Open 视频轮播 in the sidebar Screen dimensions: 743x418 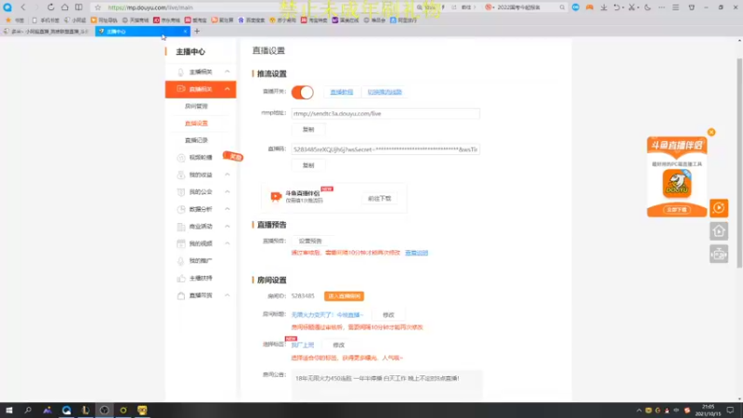(x=201, y=157)
